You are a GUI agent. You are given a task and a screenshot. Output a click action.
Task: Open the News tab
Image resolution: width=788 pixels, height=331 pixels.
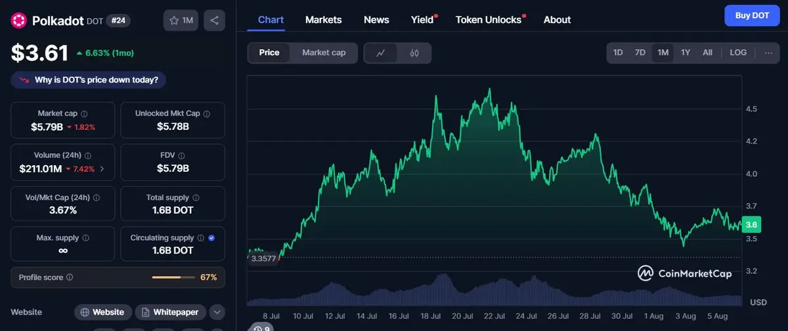point(376,20)
